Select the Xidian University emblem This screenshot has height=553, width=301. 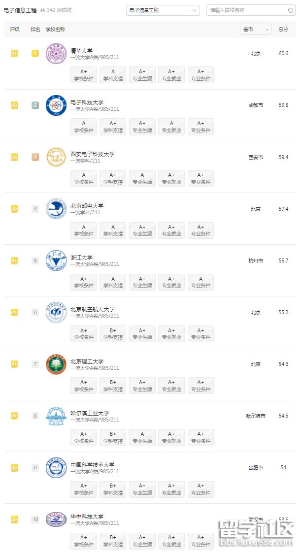coord(56,157)
